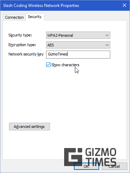Open Advanced settings
130x173 pixels.
click(x=29, y=127)
